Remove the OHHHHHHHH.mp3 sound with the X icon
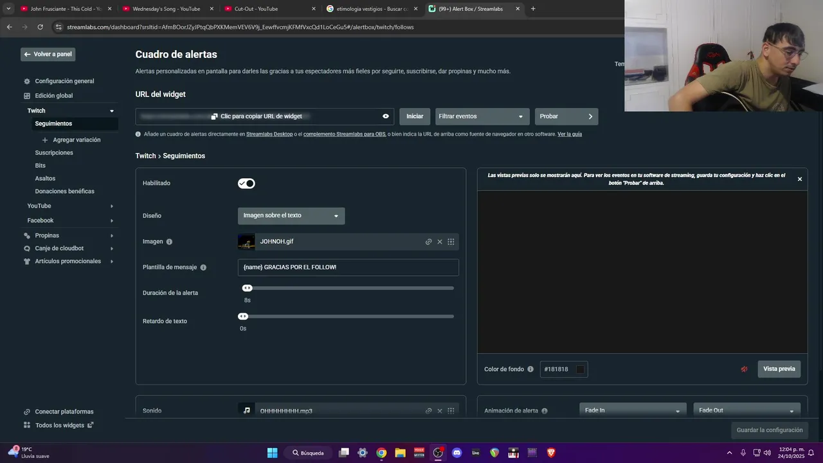Viewport: 823px width, 463px height. pyautogui.click(x=440, y=411)
